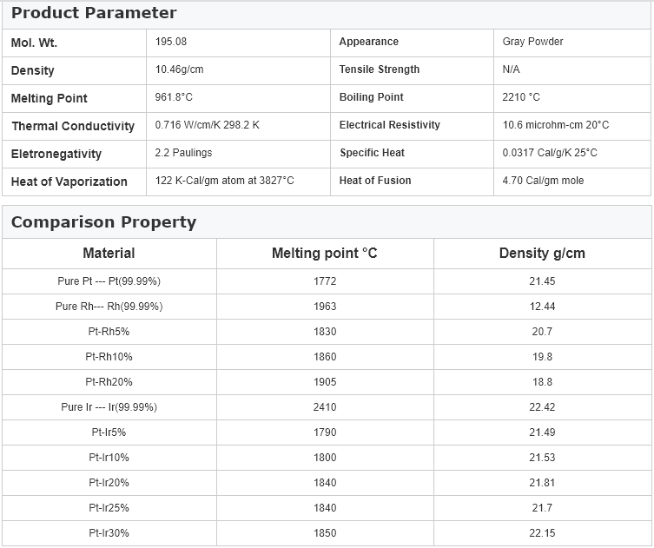Click the Product Parameter heading
Screen dimensions: 654x548
tap(94, 13)
